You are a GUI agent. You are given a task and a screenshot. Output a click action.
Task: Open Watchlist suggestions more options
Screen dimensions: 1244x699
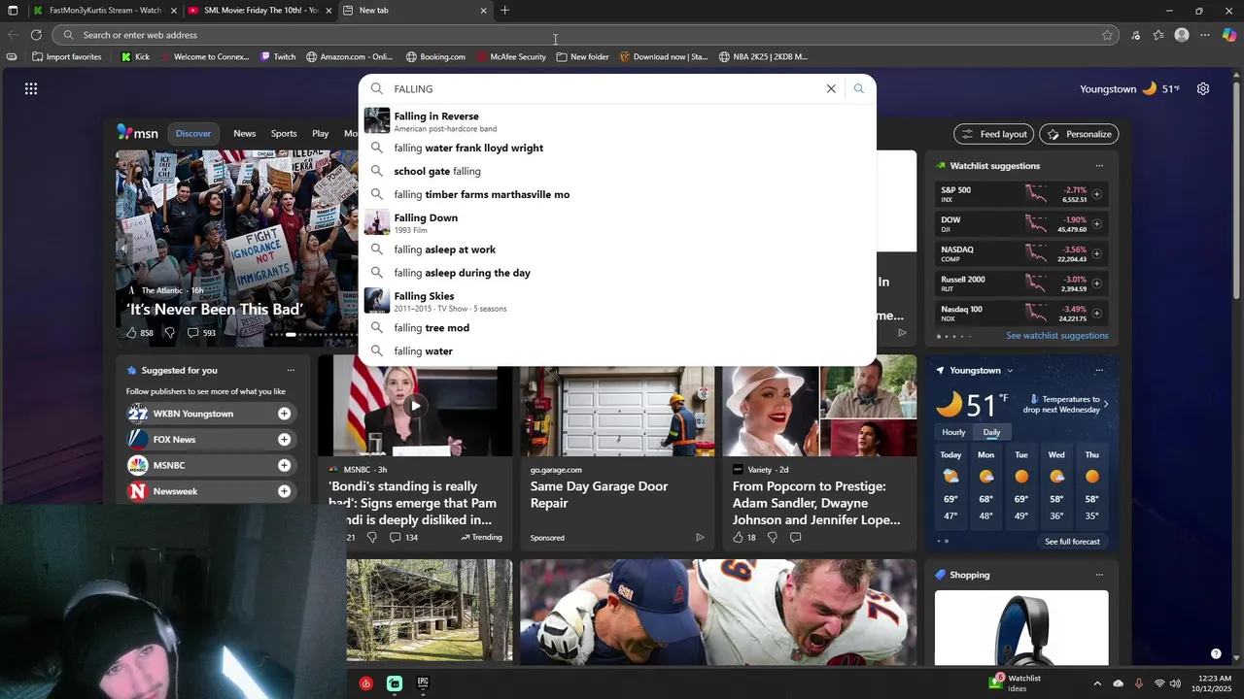pyautogui.click(x=1099, y=166)
